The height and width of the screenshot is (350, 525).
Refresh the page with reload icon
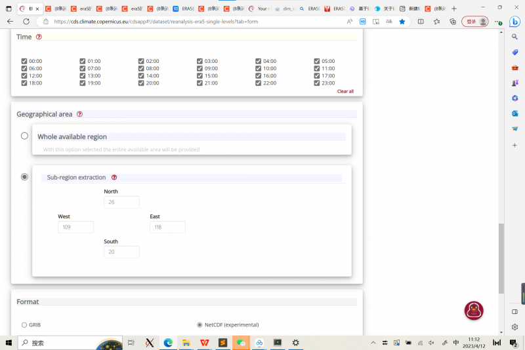pos(28,21)
